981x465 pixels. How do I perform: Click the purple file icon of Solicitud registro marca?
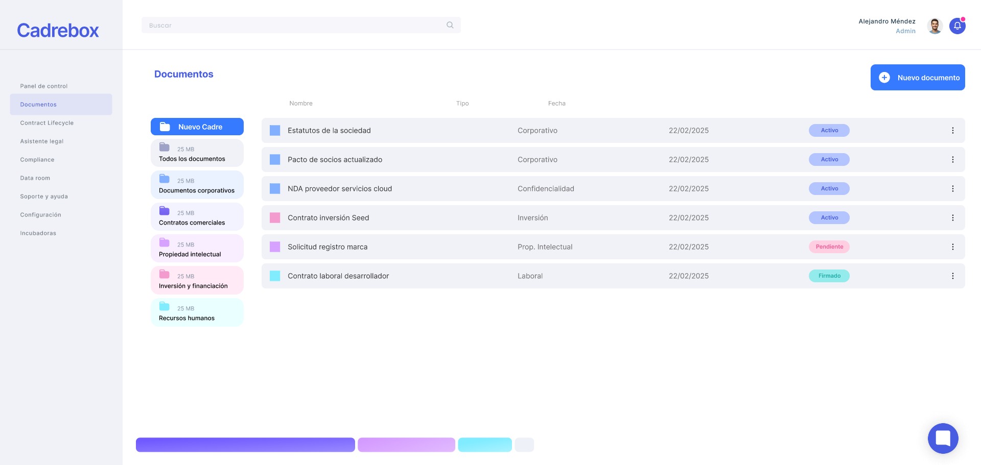click(275, 247)
